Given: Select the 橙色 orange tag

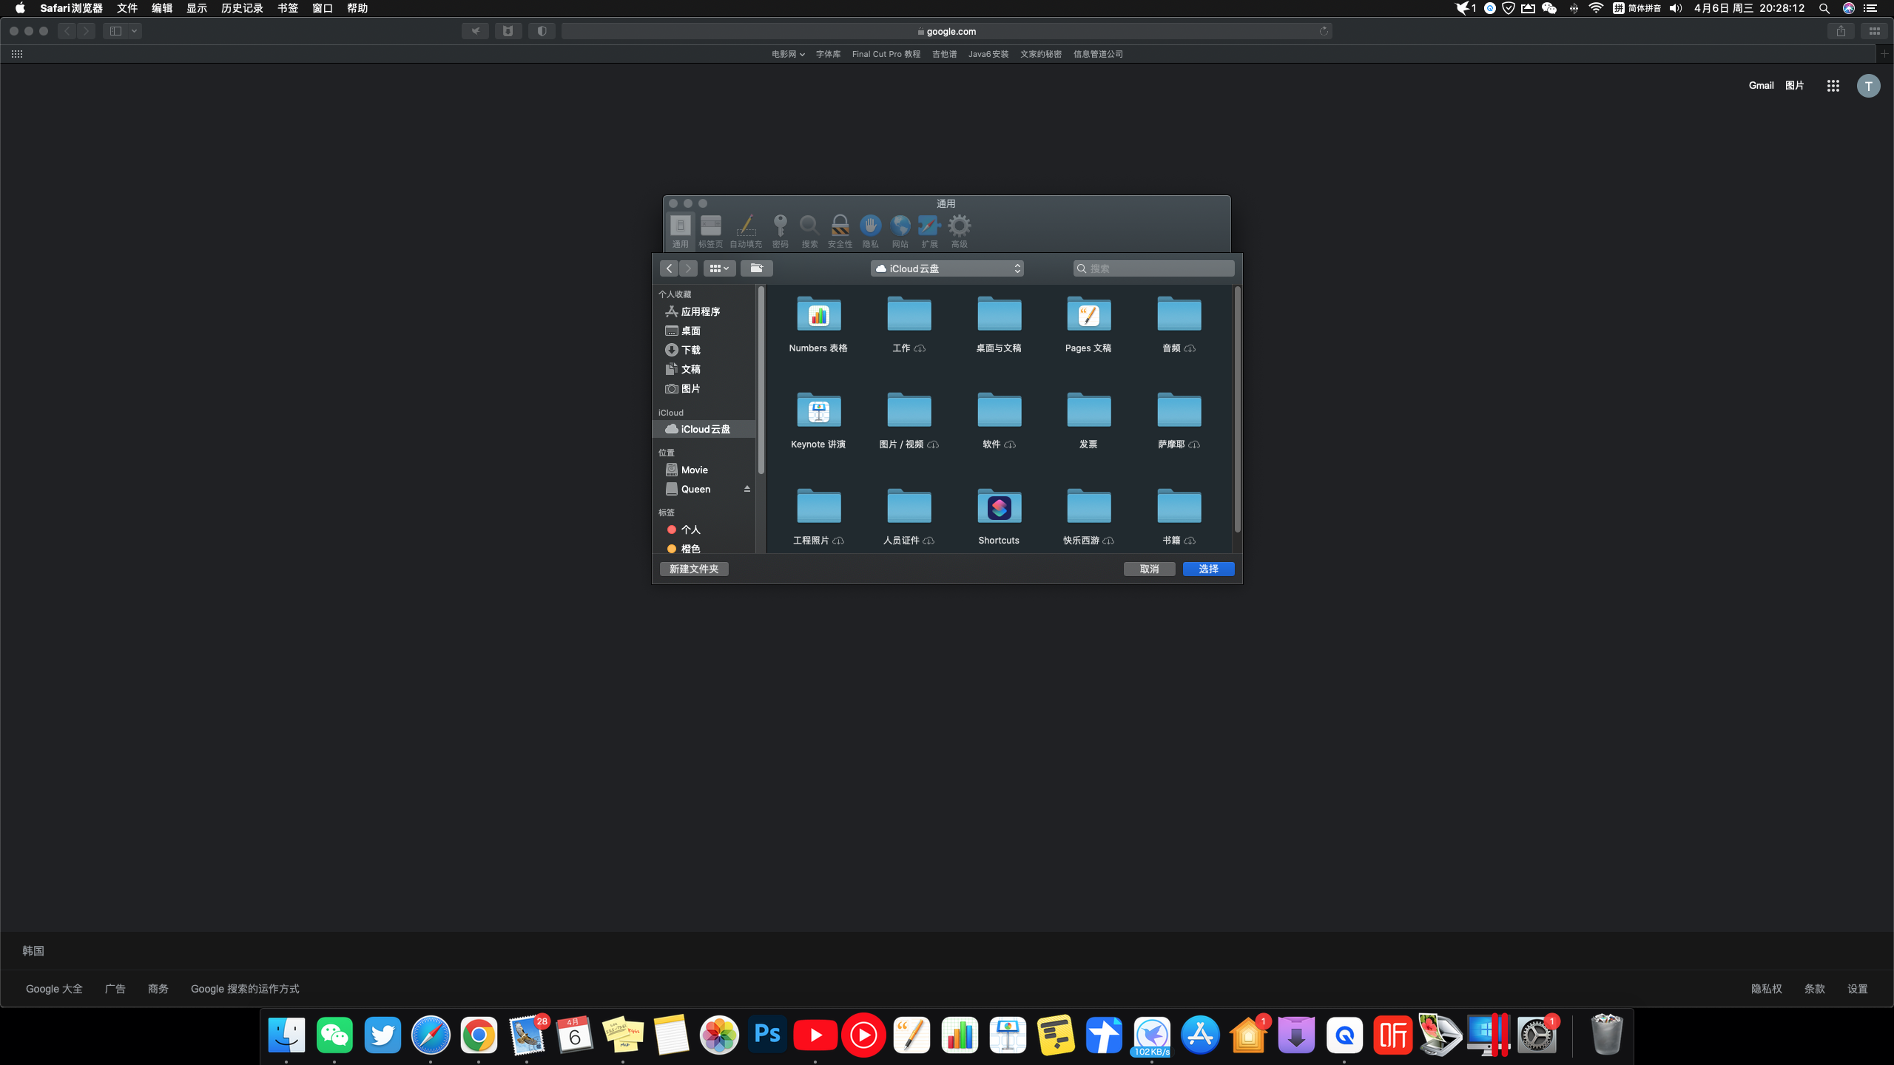Looking at the screenshot, I should tap(690, 549).
